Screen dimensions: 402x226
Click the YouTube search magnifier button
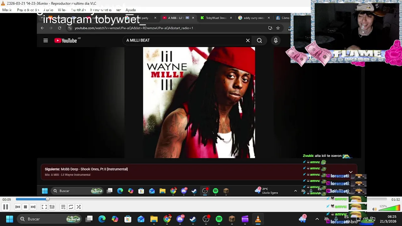pos(259,40)
